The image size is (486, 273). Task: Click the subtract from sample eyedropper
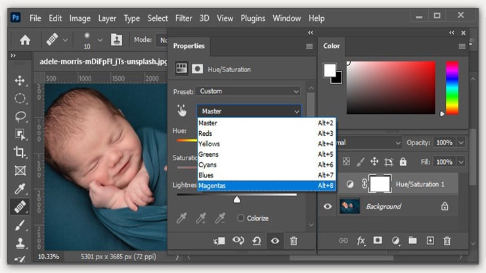click(220, 218)
